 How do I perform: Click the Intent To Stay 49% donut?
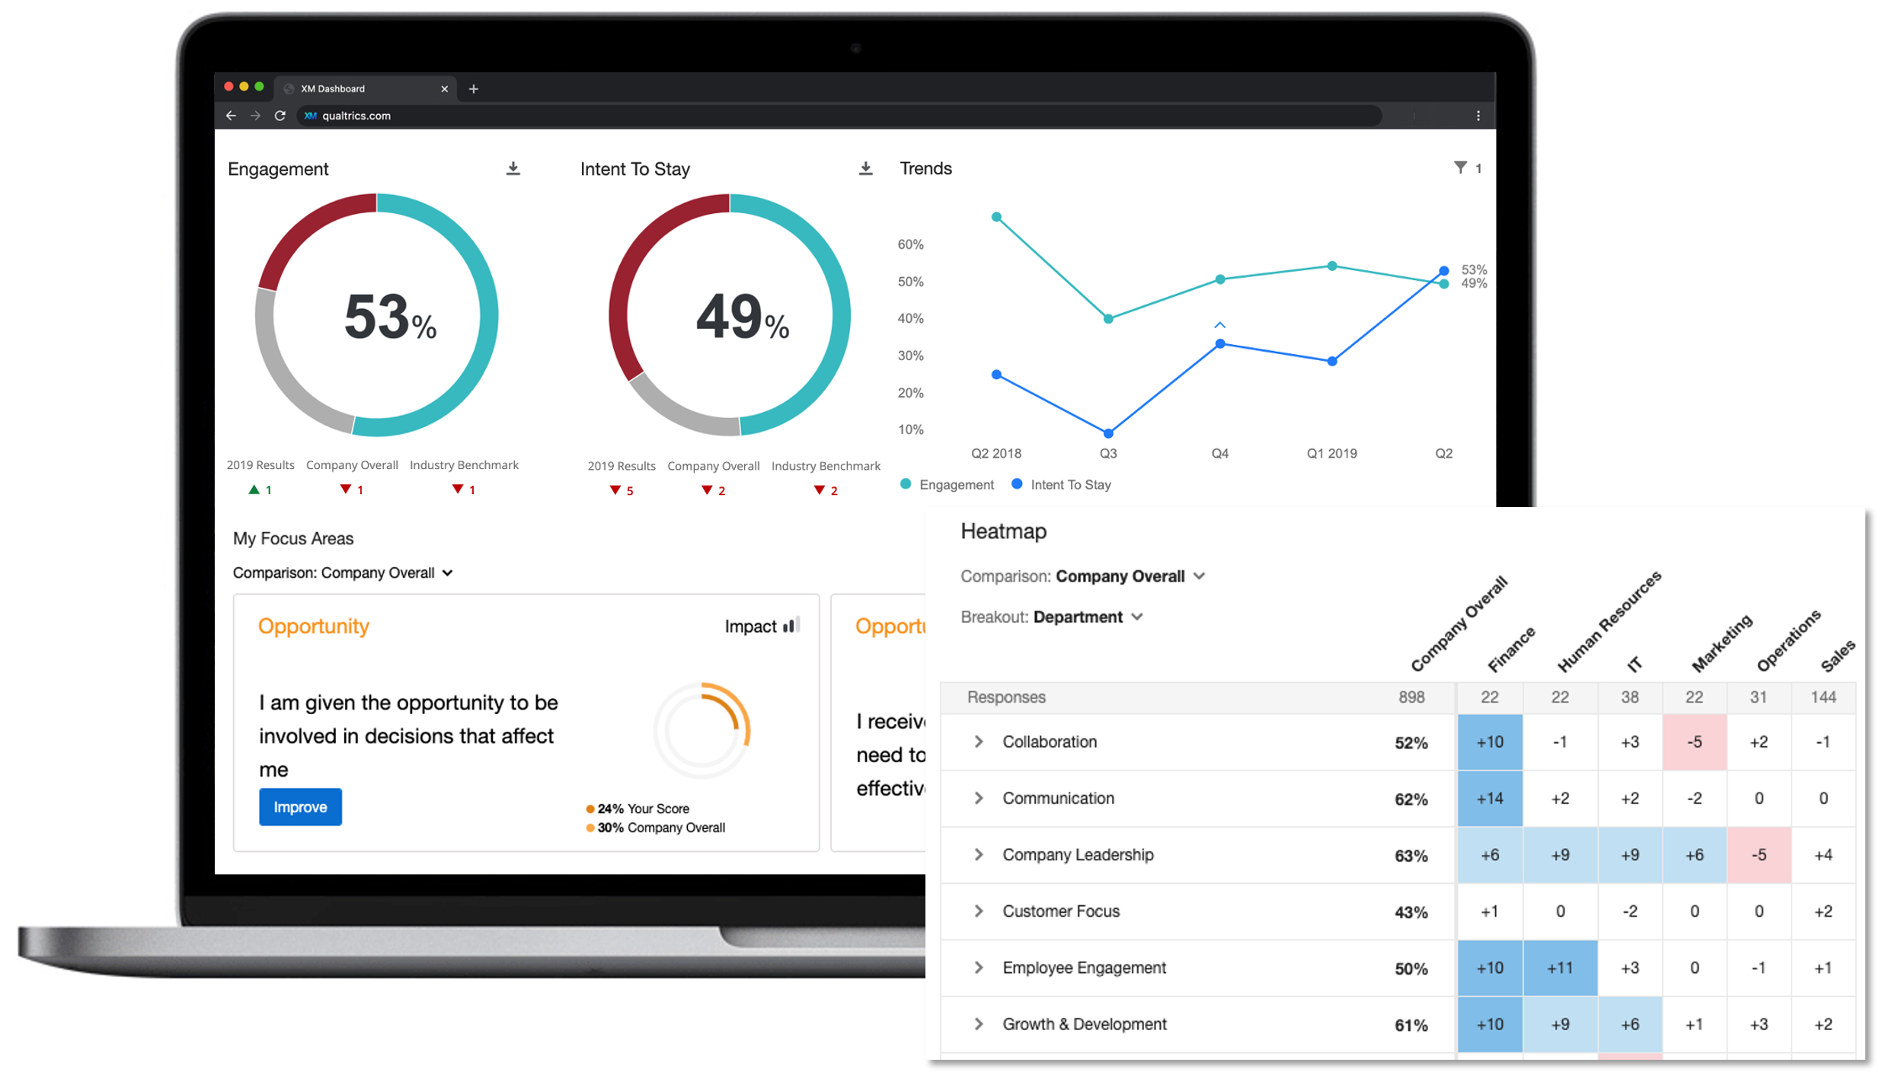[730, 315]
